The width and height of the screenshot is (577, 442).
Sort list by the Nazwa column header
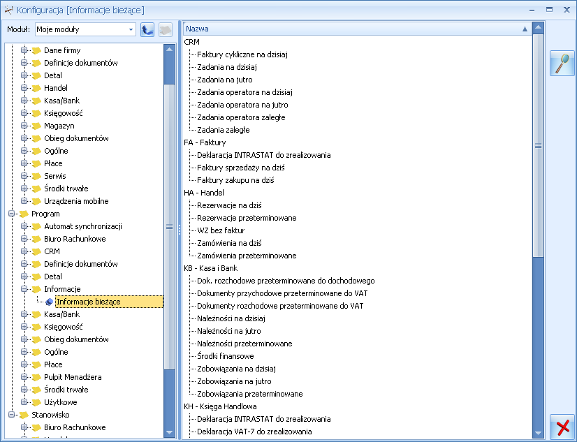point(357,29)
